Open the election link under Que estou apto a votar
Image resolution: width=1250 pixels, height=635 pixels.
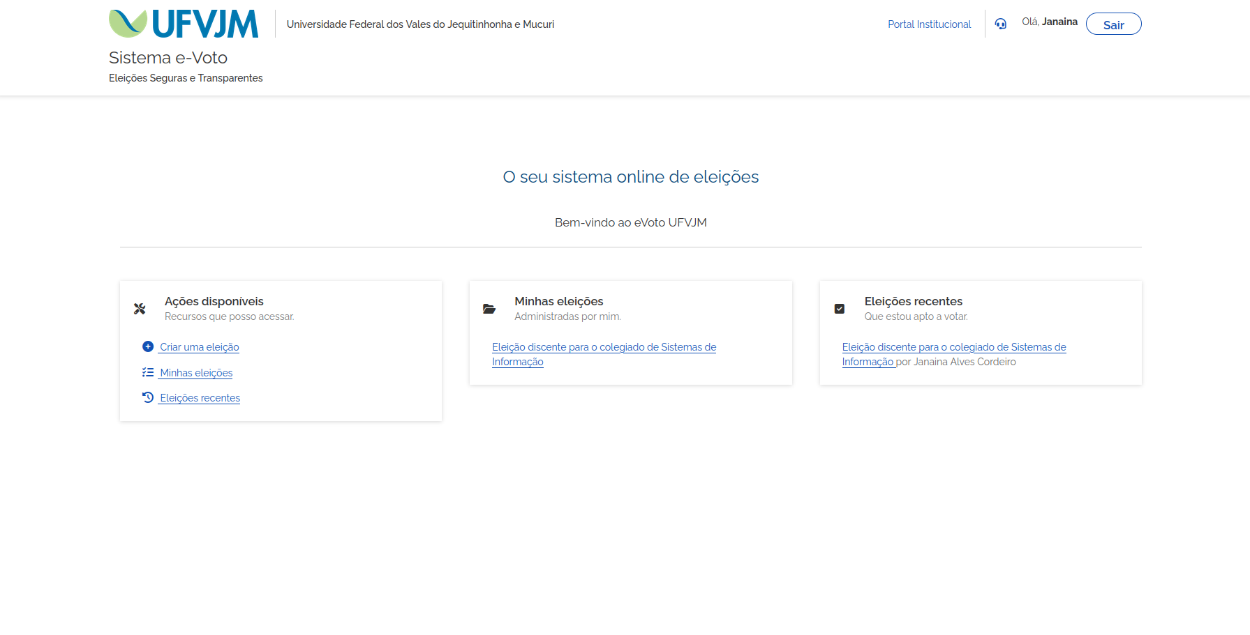[x=954, y=354]
